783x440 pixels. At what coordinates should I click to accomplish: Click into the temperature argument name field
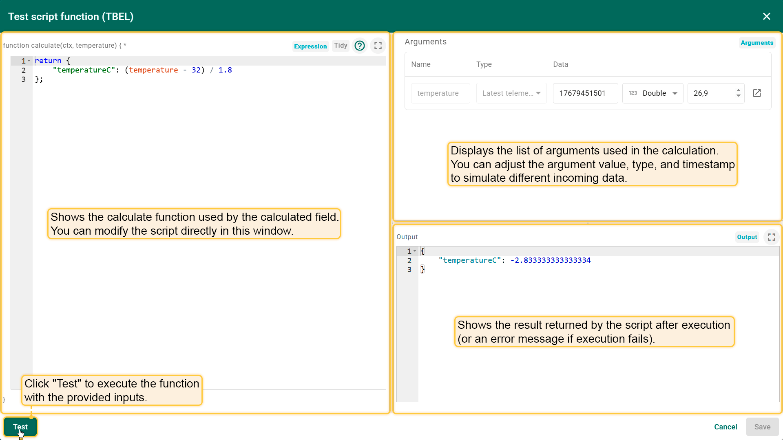pyautogui.click(x=440, y=93)
